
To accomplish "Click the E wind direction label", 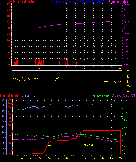I will click(x=128, y=76).
